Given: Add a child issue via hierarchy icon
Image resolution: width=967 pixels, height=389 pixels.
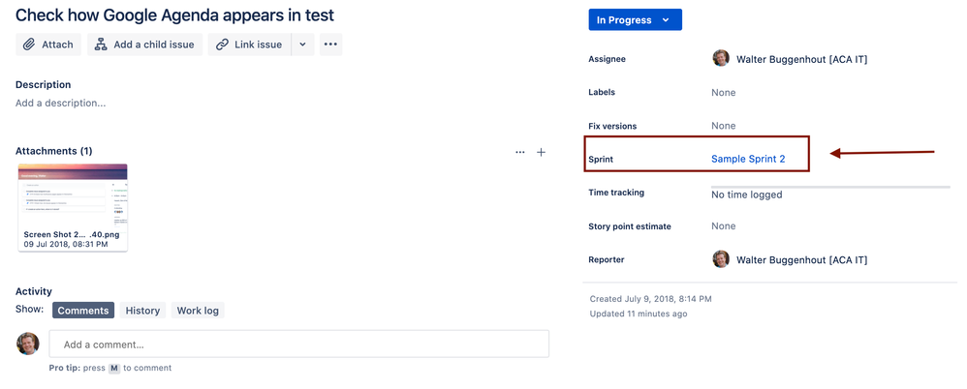Looking at the screenshot, I should point(145,45).
